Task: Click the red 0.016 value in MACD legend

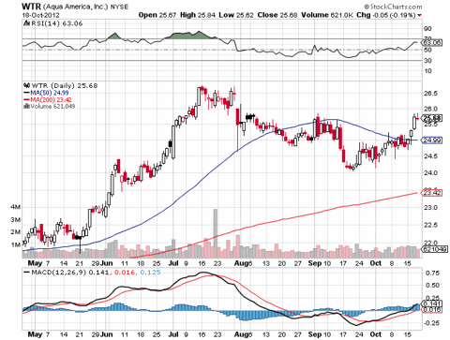Action: click(125, 273)
